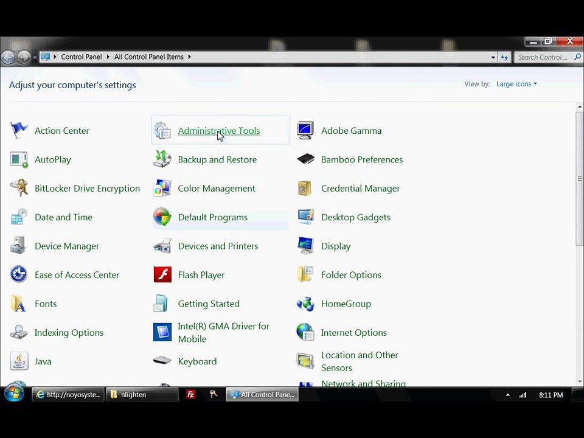The width and height of the screenshot is (584, 438).
Task: Open the Device Manager icon
Action: [x=19, y=246]
